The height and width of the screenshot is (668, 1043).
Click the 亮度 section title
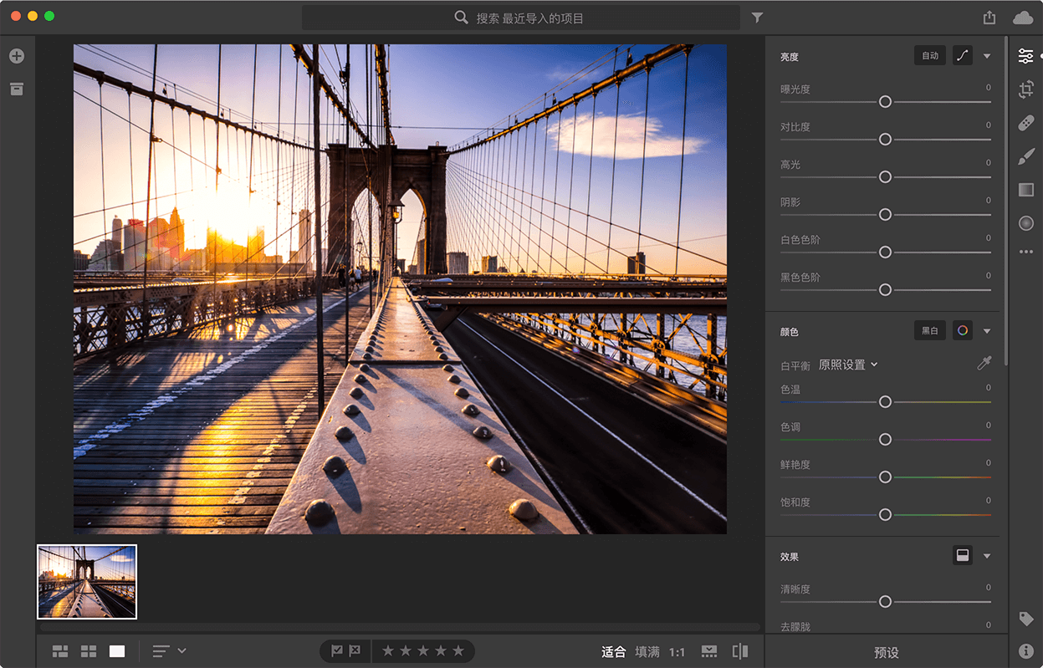[x=790, y=57]
